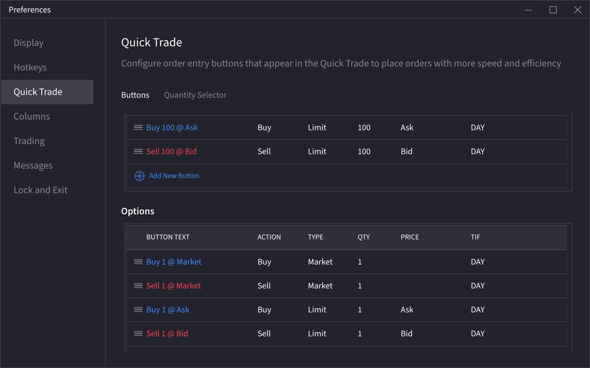Image resolution: width=590 pixels, height=368 pixels.
Task: Click the drag handle beside Sell 100 @ Bid
Action: [139, 151]
